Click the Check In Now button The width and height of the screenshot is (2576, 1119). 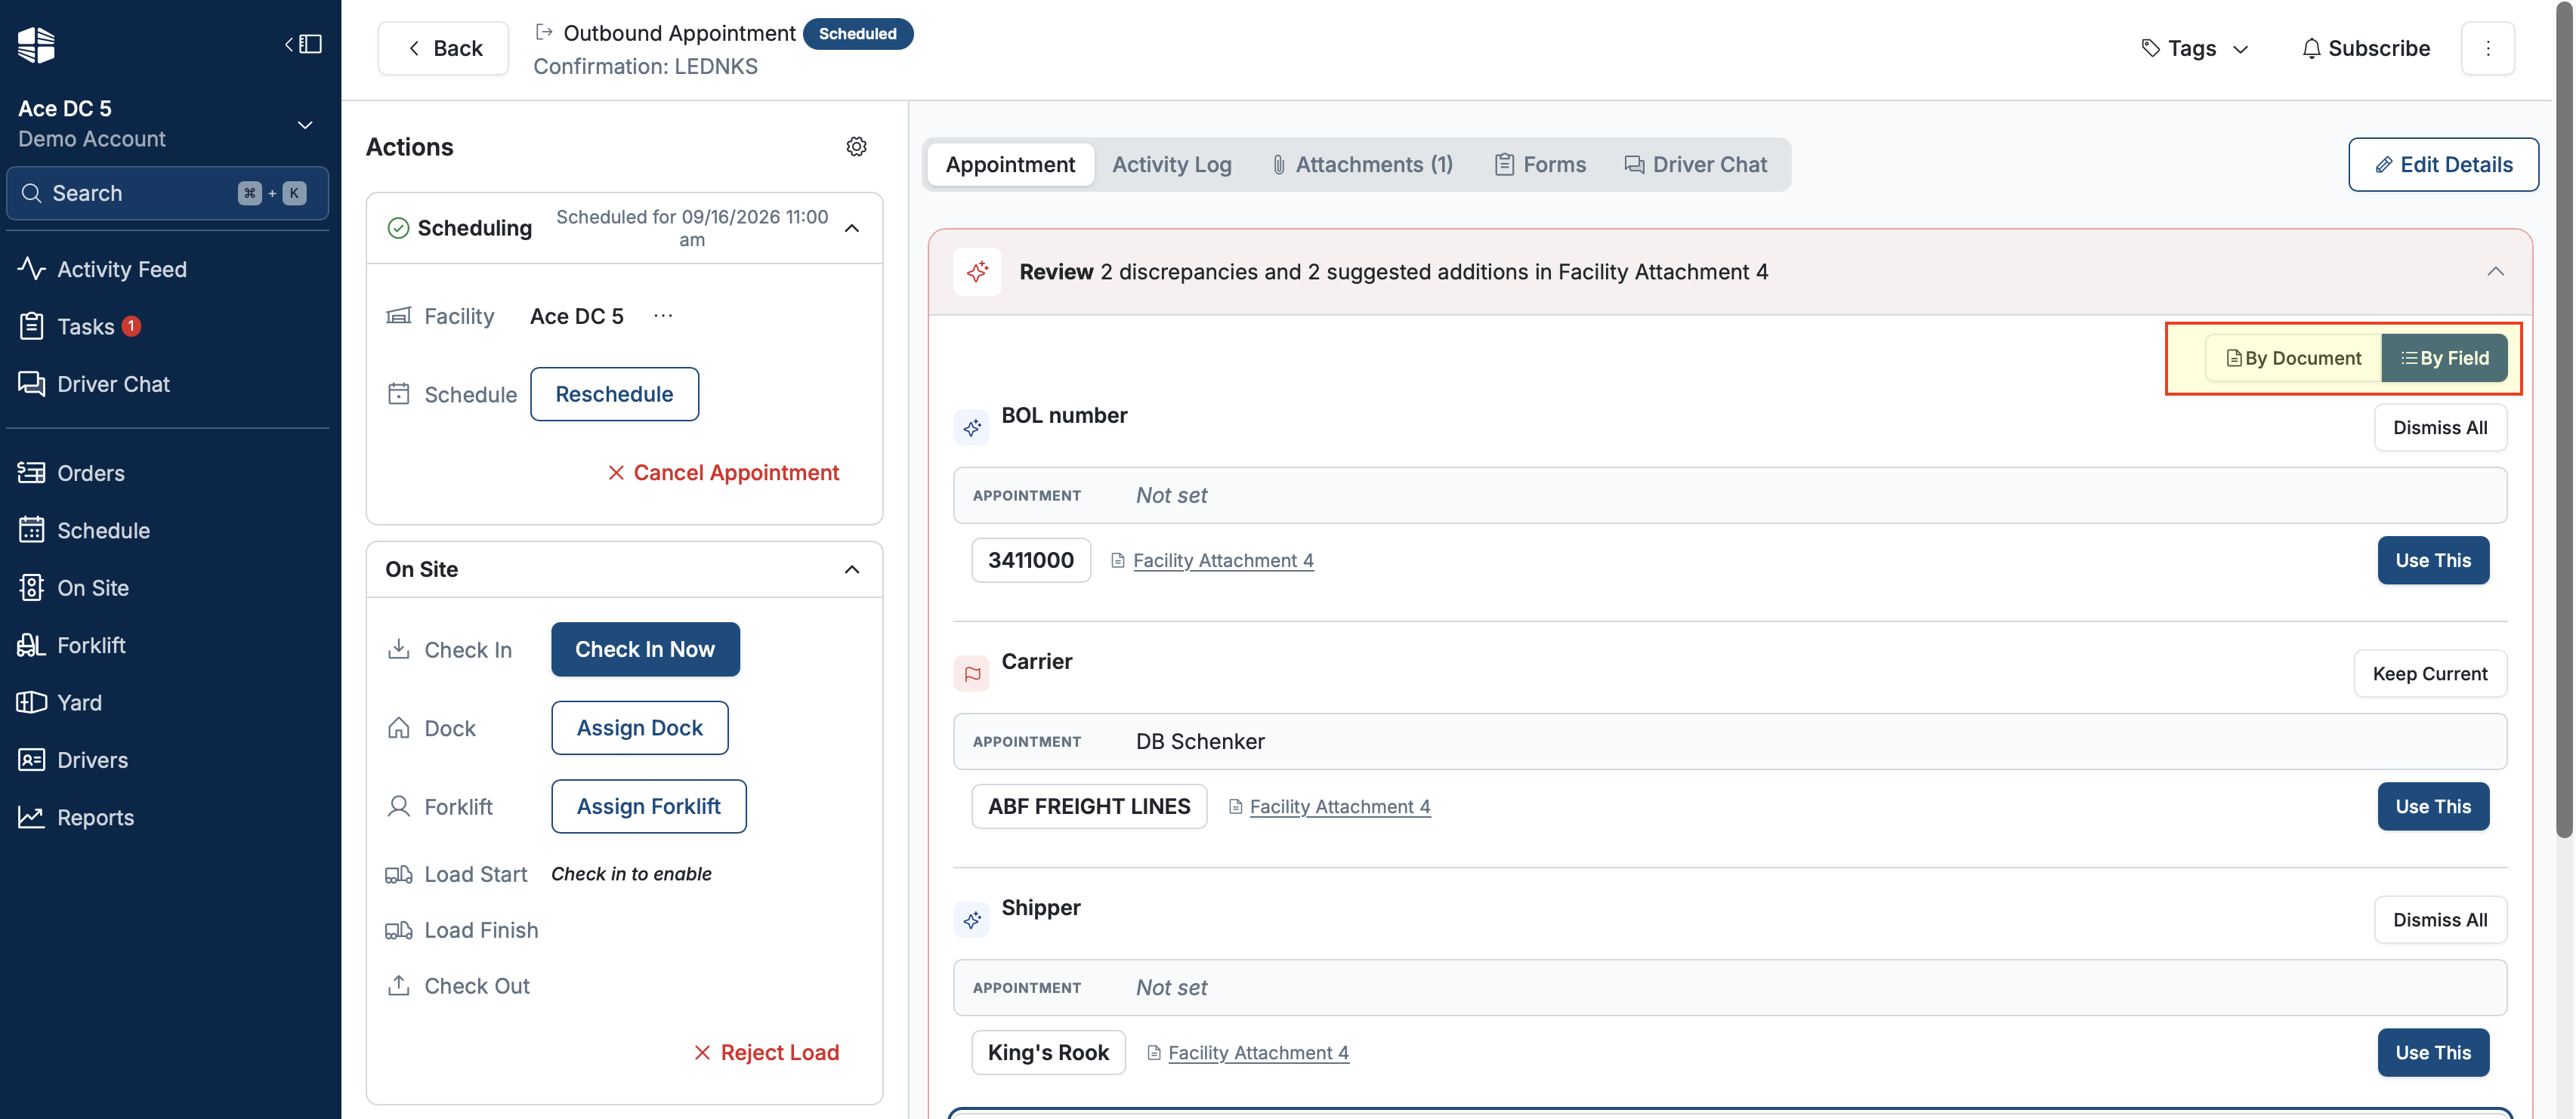tap(644, 649)
